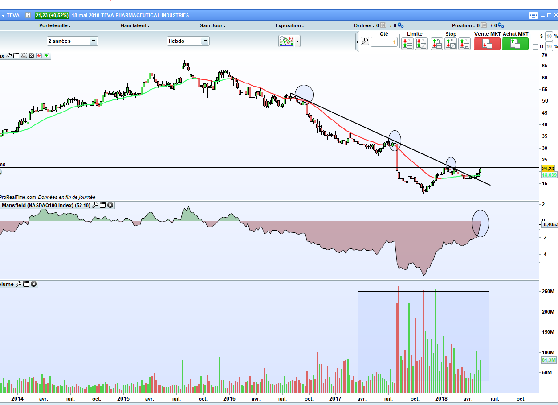Click the add indicator chart icon
Screen dimensions: 558x405
pyautogui.click(x=285, y=41)
